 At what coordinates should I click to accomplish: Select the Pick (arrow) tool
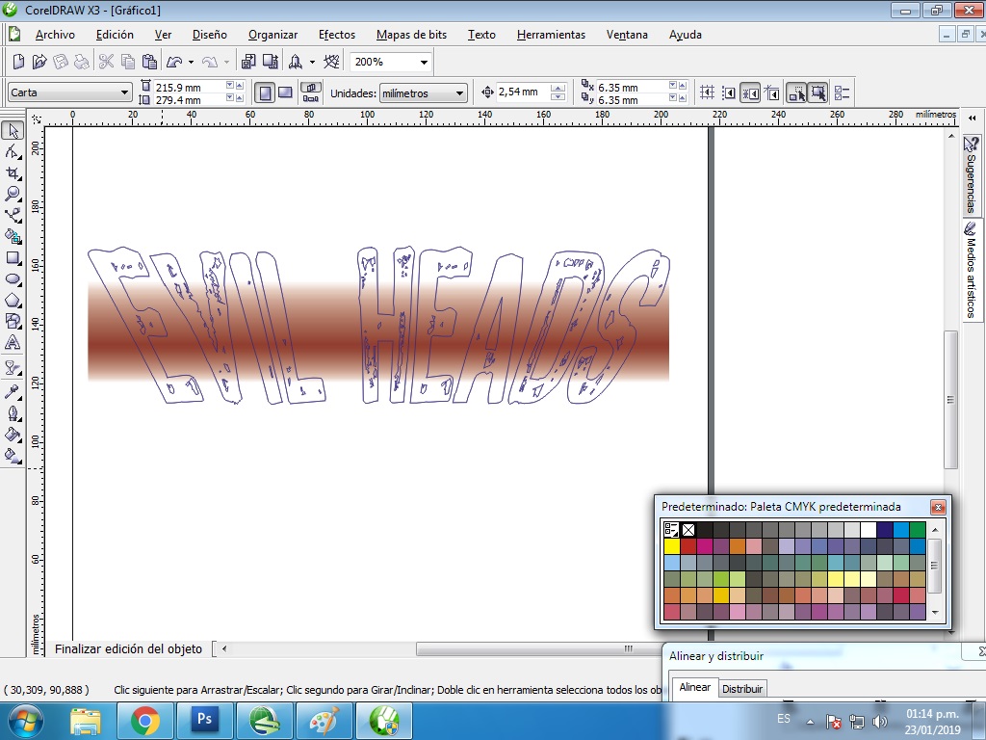tap(13, 130)
